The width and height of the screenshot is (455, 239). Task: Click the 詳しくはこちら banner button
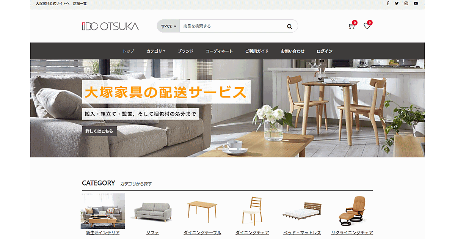tap(99, 131)
